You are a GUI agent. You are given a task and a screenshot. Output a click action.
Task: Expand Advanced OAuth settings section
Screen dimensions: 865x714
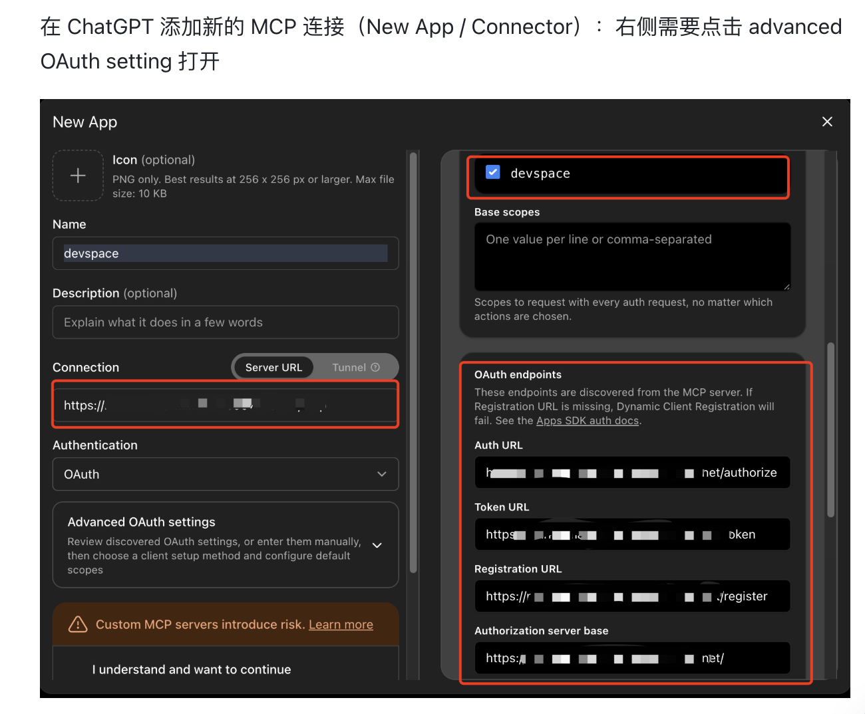[226, 545]
